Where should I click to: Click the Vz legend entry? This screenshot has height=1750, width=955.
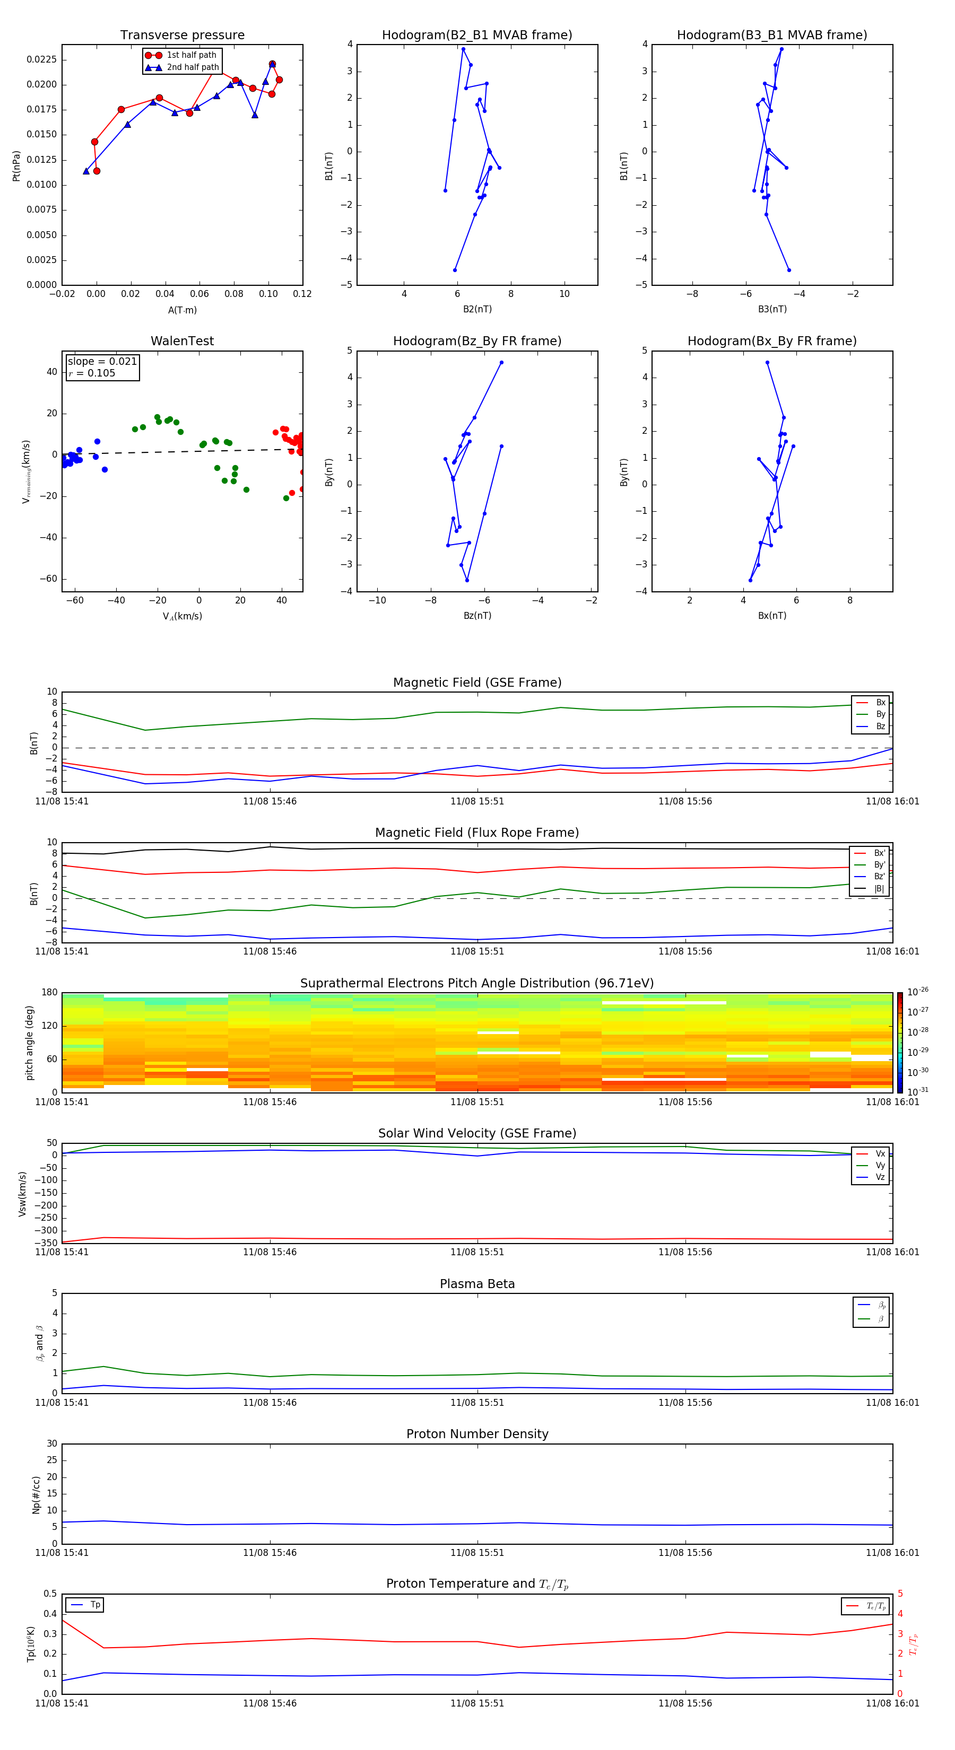(871, 1177)
